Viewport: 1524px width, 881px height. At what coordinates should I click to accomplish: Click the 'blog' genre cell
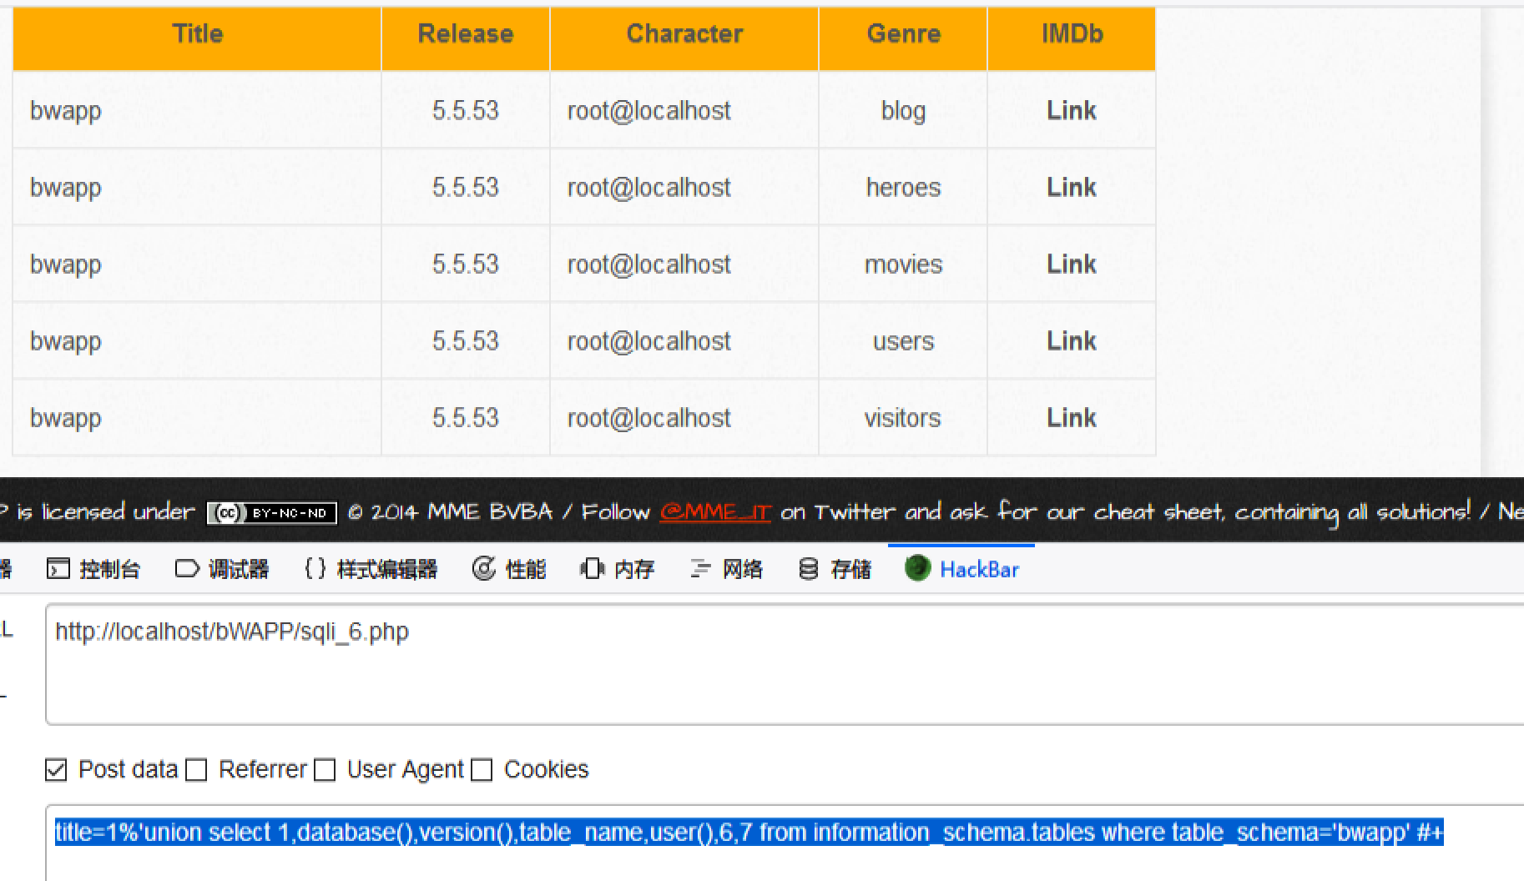tap(903, 111)
